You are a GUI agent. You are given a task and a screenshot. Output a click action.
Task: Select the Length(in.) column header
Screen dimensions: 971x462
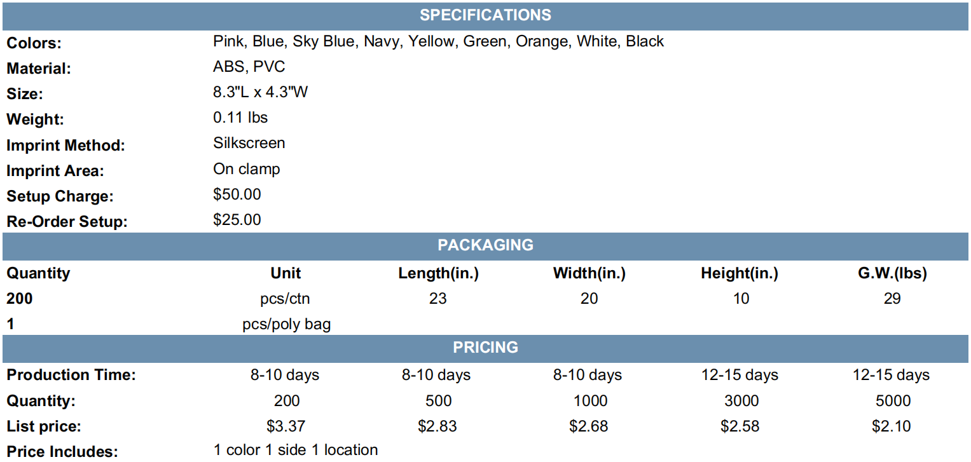438,274
